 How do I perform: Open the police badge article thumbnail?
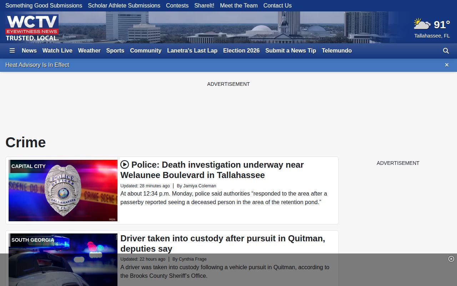point(63,191)
